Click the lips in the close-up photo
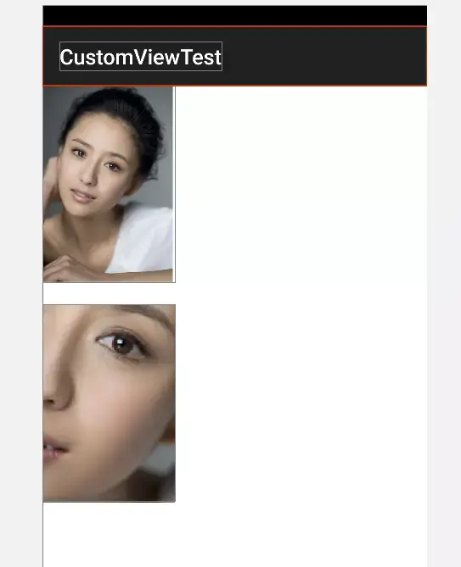This screenshot has height=567, width=461. tap(53, 449)
